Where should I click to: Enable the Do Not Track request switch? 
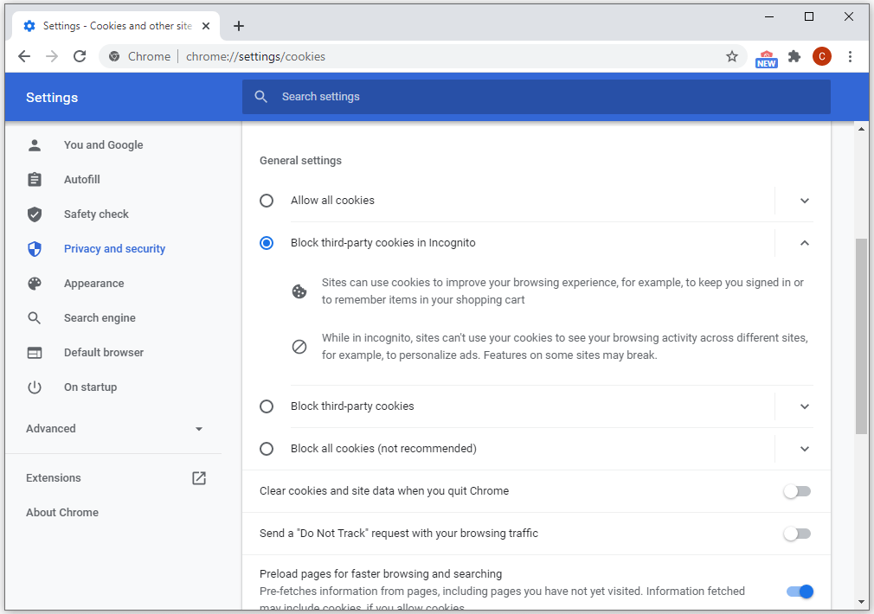(x=797, y=534)
